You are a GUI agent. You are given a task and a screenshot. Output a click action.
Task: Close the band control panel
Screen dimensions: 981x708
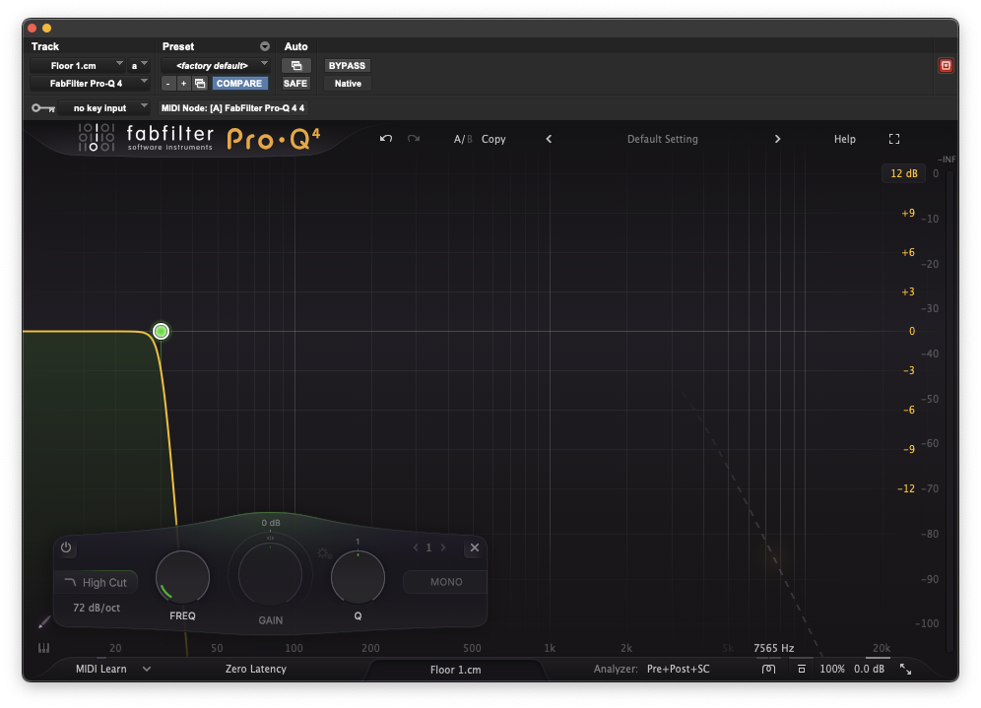pyautogui.click(x=474, y=547)
